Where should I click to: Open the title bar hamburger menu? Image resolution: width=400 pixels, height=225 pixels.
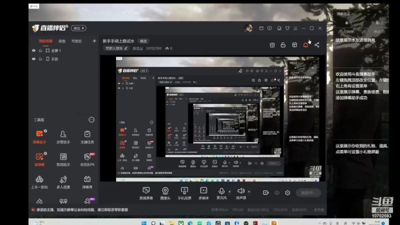295,28
